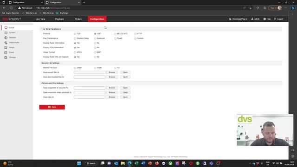Click Save snapshots when playback to field
Screen dimensions: 297x167
coord(90,93)
